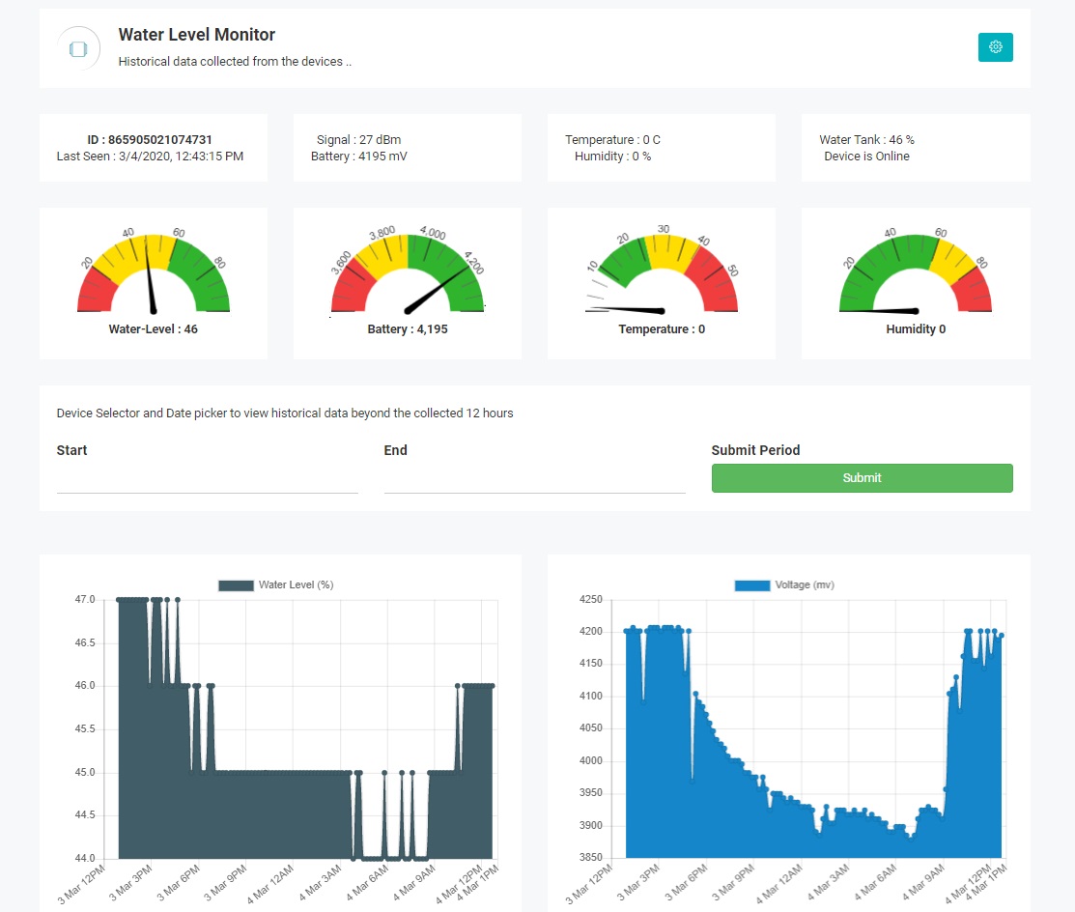Toggle the Water Level (%) legend swatch
1075x912 pixels.
click(x=236, y=585)
